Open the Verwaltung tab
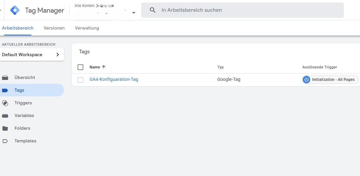Screen dimensions: 360x176 tap(87, 28)
